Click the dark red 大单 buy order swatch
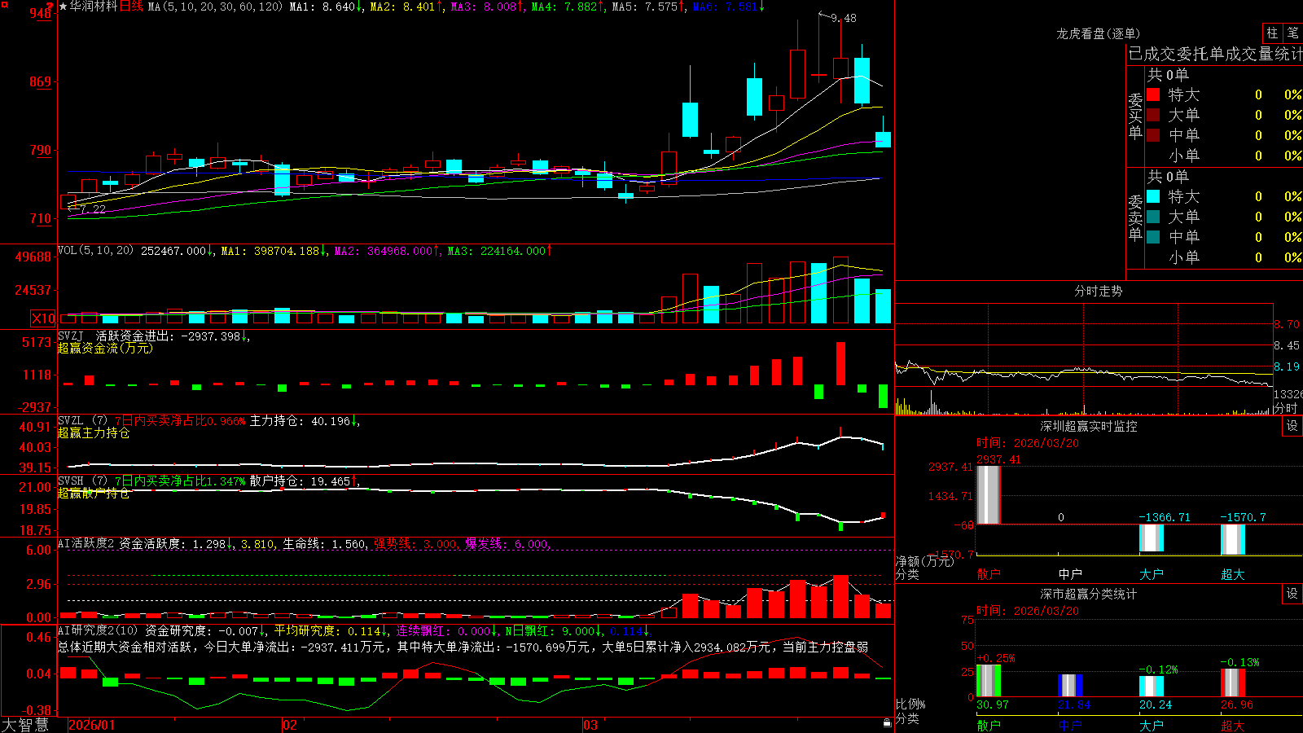The height and width of the screenshot is (733, 1303). point(1153,115)
